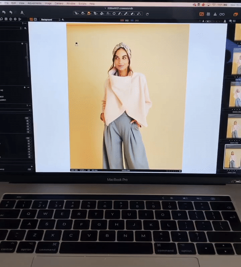Image resolution: width=241 pixels, height=267 pixels.
Task: Open the Camera menu
Action: point(59,3)
